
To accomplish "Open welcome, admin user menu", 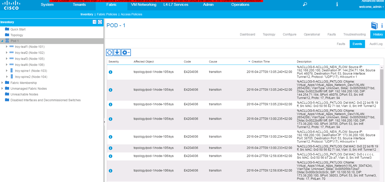I will [372, 7].
